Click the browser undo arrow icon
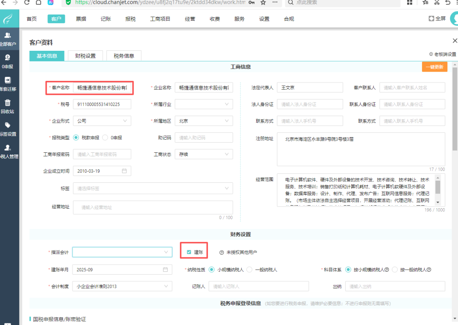 point(448,3)
